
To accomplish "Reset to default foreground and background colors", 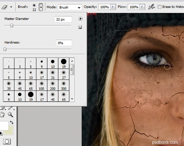I will (x=1, y=133).
